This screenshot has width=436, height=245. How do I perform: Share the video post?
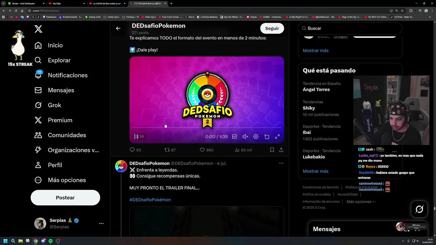point(281,150)
